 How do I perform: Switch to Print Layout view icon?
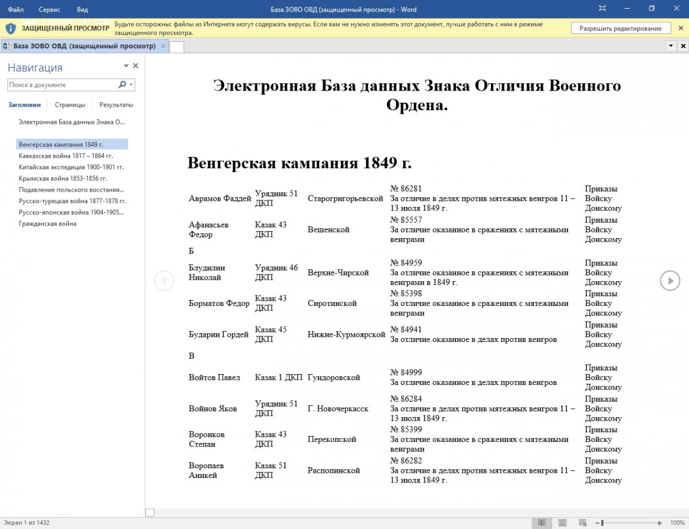[563, 523]
